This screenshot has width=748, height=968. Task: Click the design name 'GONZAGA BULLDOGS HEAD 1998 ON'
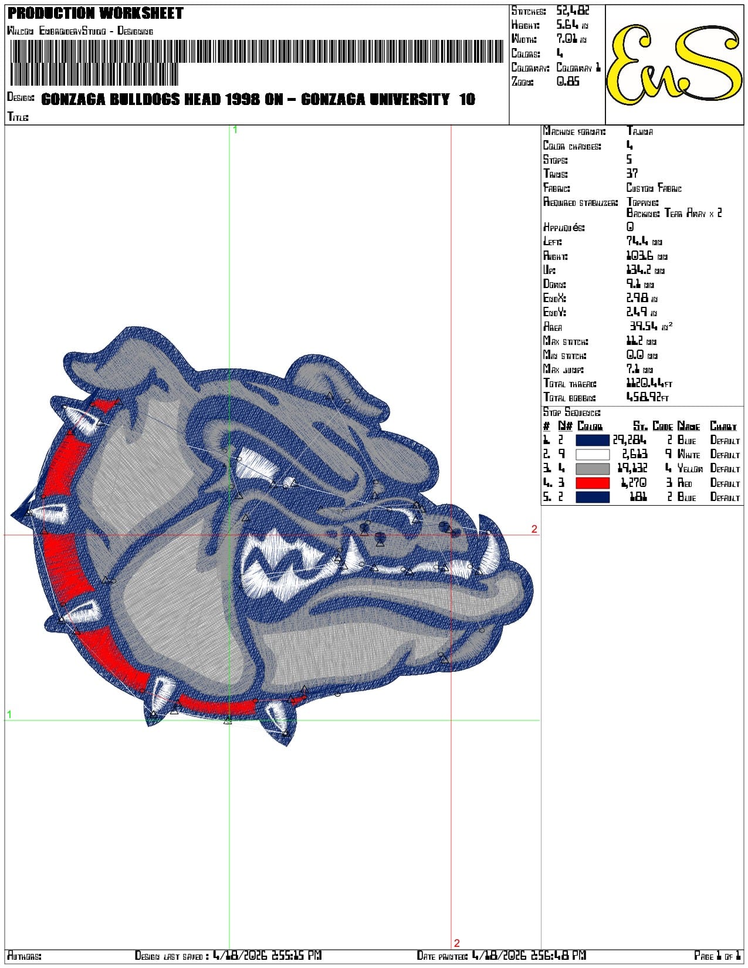point(163,99)
